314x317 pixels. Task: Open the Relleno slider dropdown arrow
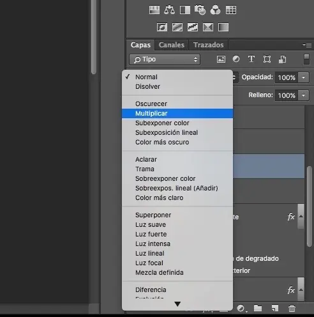click(303, 95)
